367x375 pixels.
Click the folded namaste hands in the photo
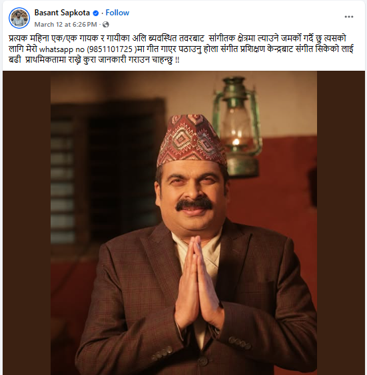198,282
